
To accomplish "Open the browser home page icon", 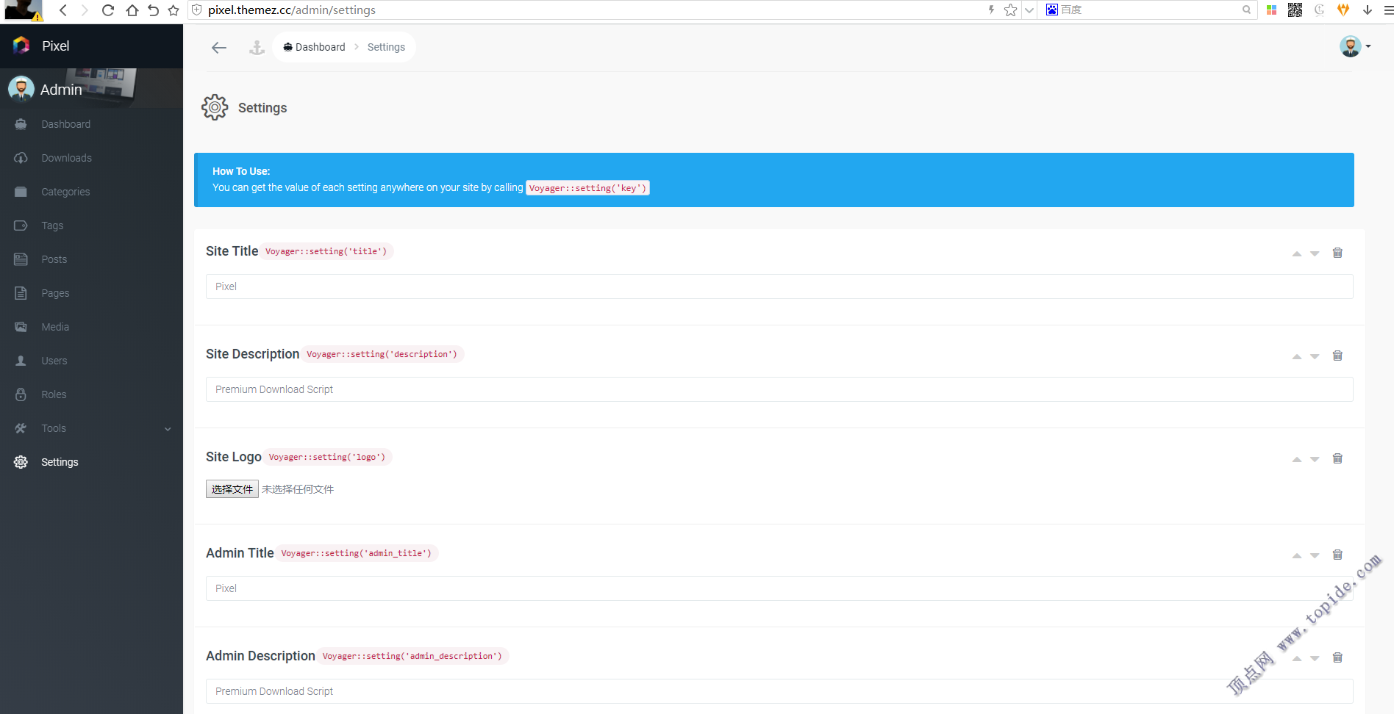I will (132, 10).
